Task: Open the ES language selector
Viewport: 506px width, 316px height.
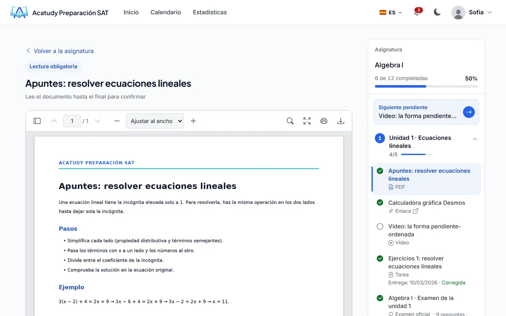Action: [390, 12]
